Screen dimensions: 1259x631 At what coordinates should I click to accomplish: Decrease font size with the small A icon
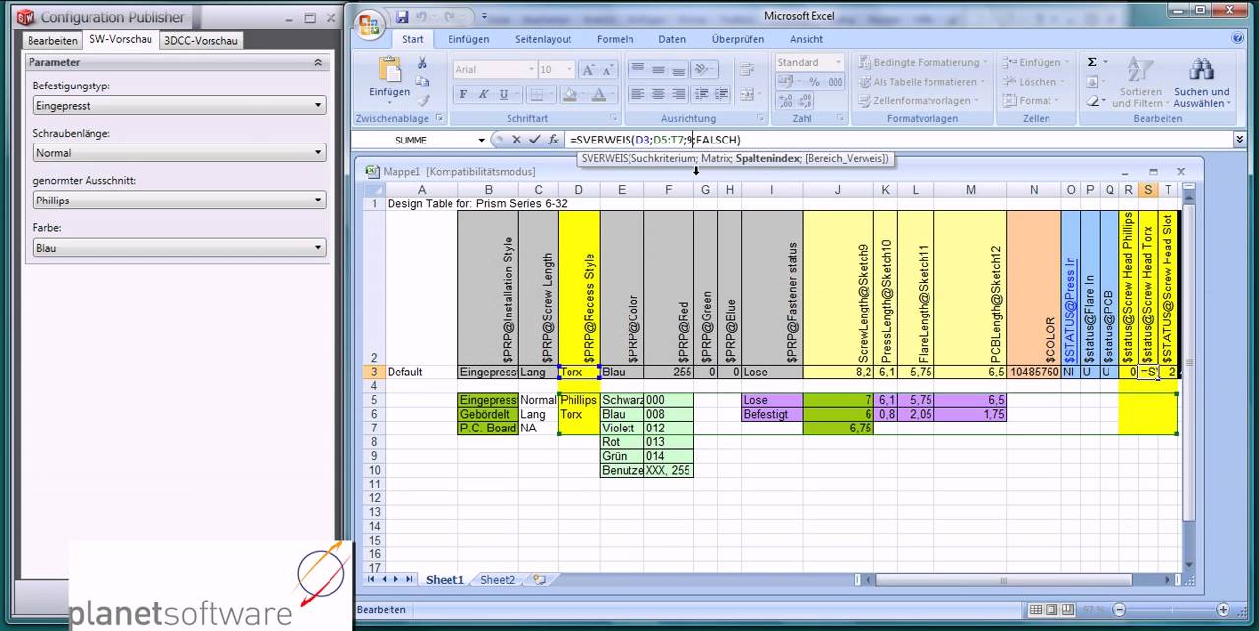(x=609, y=70)
